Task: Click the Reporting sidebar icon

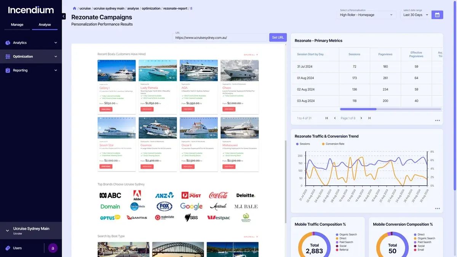Action: (8, 70)
